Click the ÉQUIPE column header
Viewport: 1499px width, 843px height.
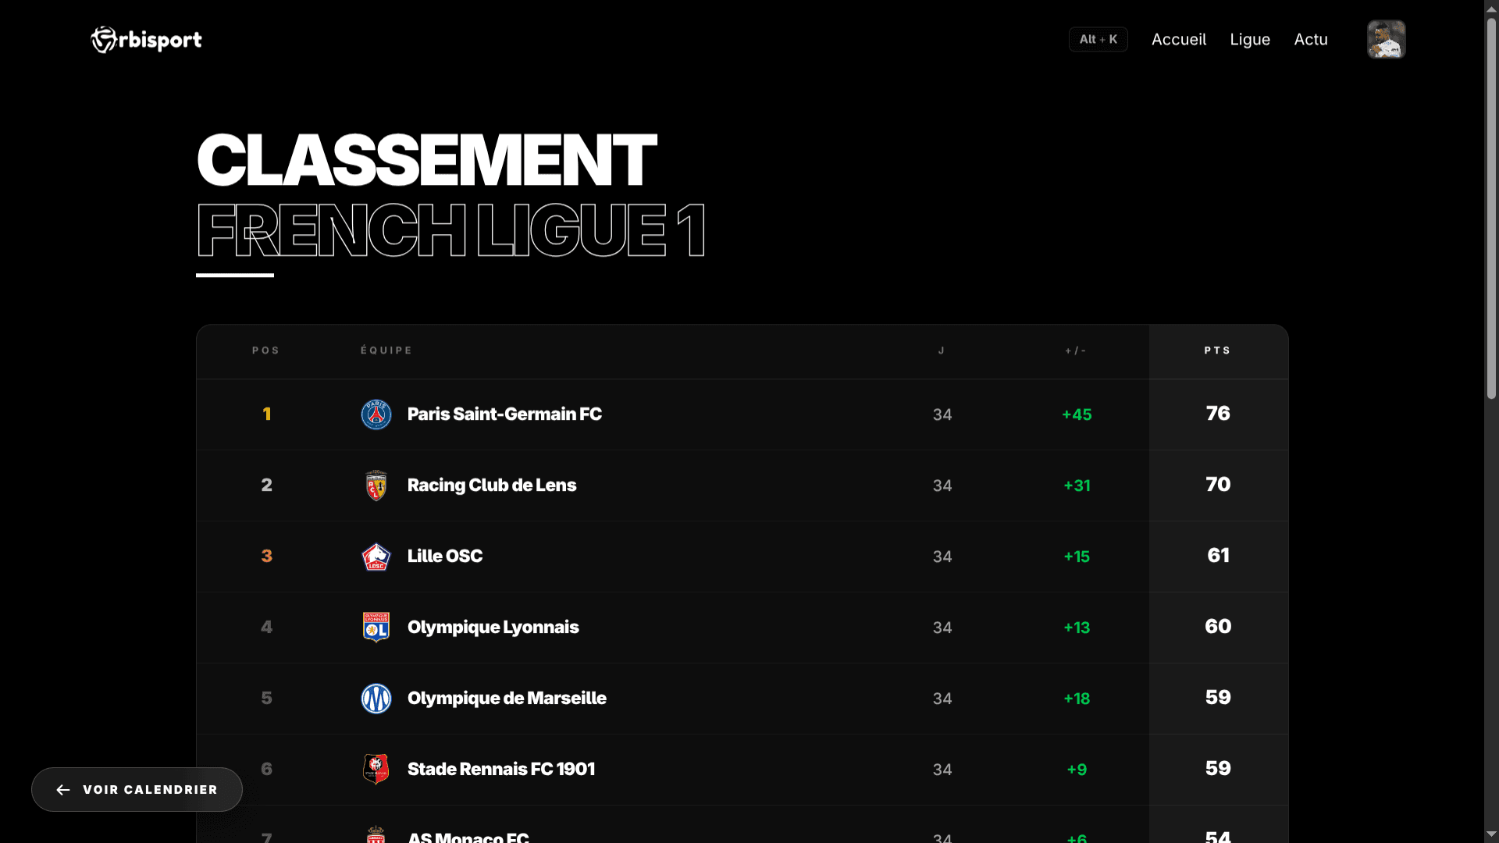point(386,350)
